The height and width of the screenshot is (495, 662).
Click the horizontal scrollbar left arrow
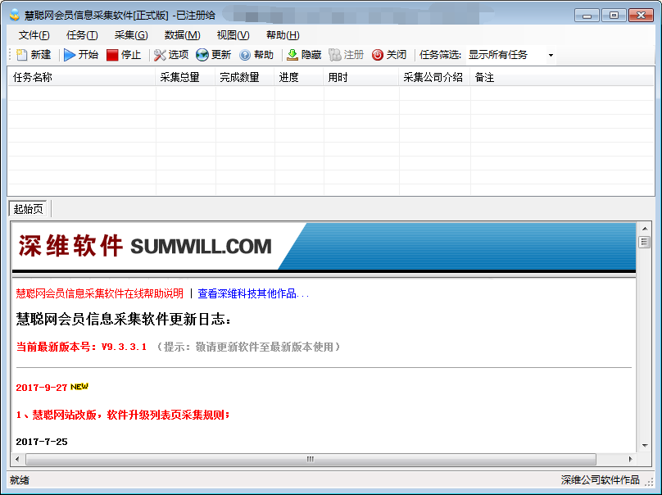pyautogui.click(x=17, y=459)
